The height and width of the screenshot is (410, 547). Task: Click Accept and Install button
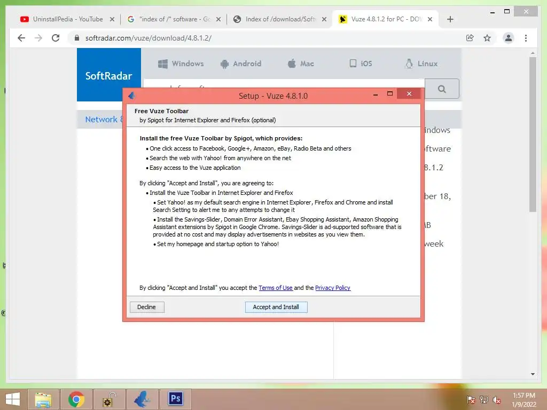276,307
